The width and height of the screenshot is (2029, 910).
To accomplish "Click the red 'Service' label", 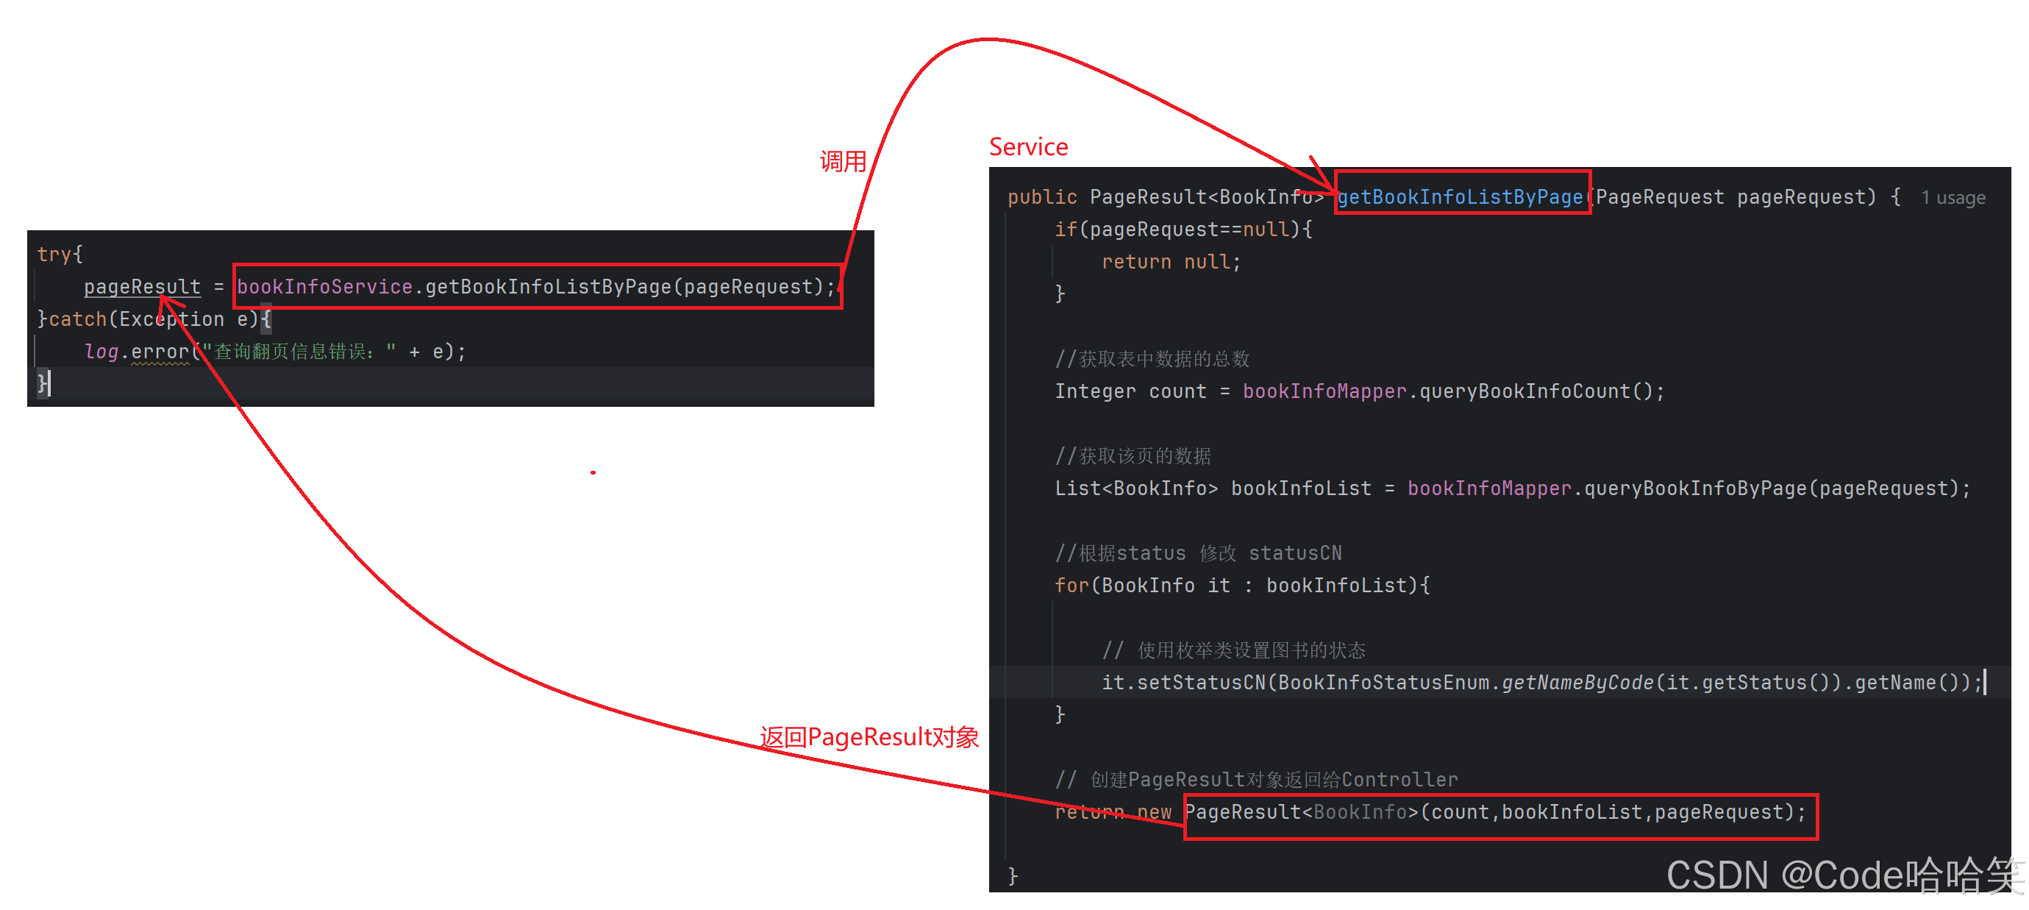I will tap(1028, 146).
